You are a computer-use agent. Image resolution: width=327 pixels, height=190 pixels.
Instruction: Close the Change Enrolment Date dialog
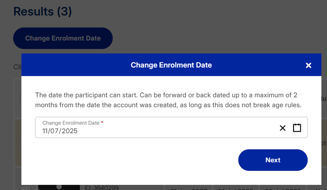[x=308, y=65]
